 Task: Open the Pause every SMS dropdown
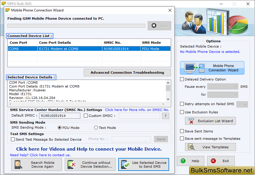[x=223, y=87]
